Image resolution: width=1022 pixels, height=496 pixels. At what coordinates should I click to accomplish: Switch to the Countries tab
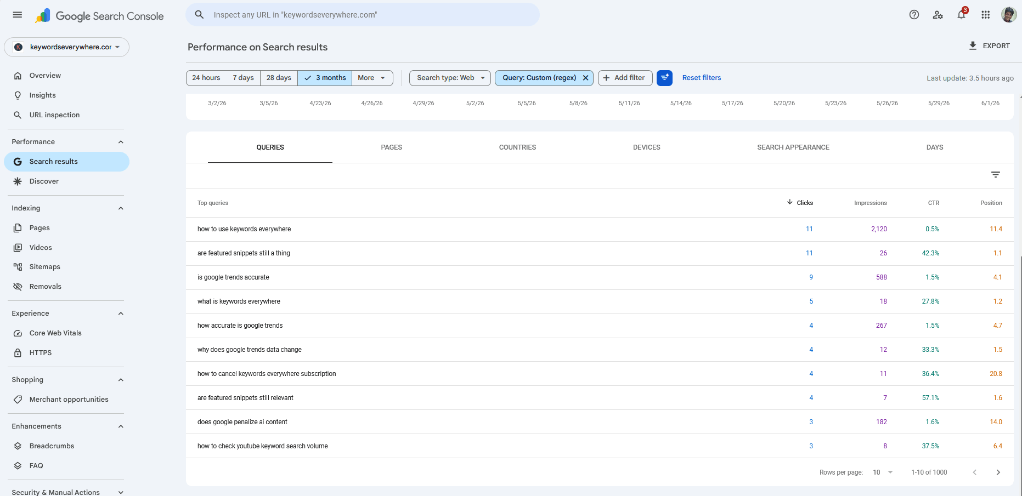click(x=517, y=147)
